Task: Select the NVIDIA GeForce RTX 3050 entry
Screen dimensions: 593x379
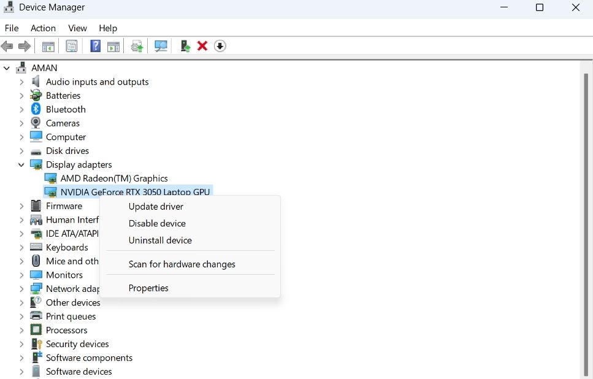Action: click(x=139, y=191)
